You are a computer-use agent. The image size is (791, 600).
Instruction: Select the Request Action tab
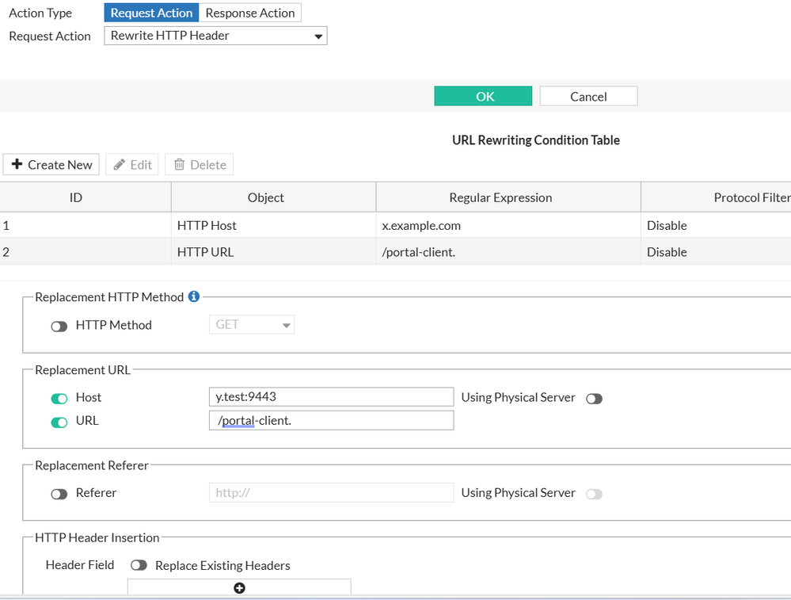click(151, 13)
